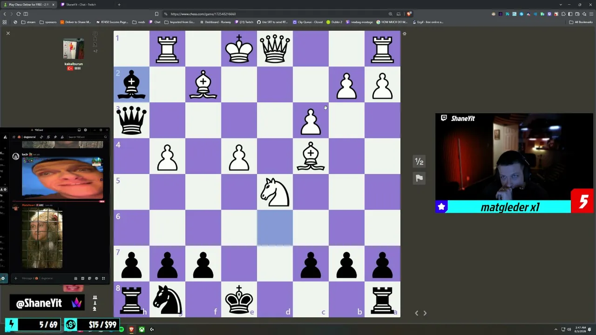Select the black queen on h3

pos(131,120)
